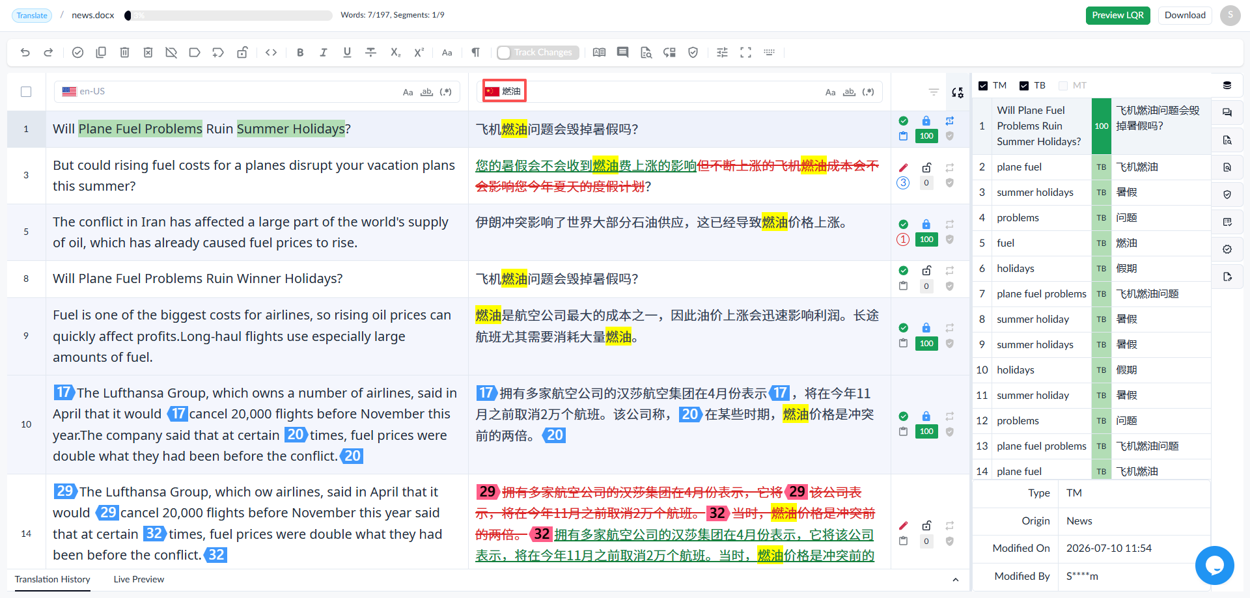Check the select-all segments checkbox
This screenshot has height=598, width=1250.
click(x=26, y=92)
